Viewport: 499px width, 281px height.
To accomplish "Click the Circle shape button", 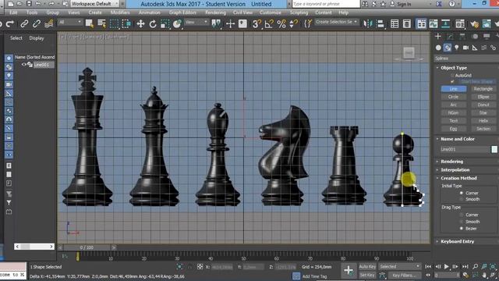I will tap(454, 97).
